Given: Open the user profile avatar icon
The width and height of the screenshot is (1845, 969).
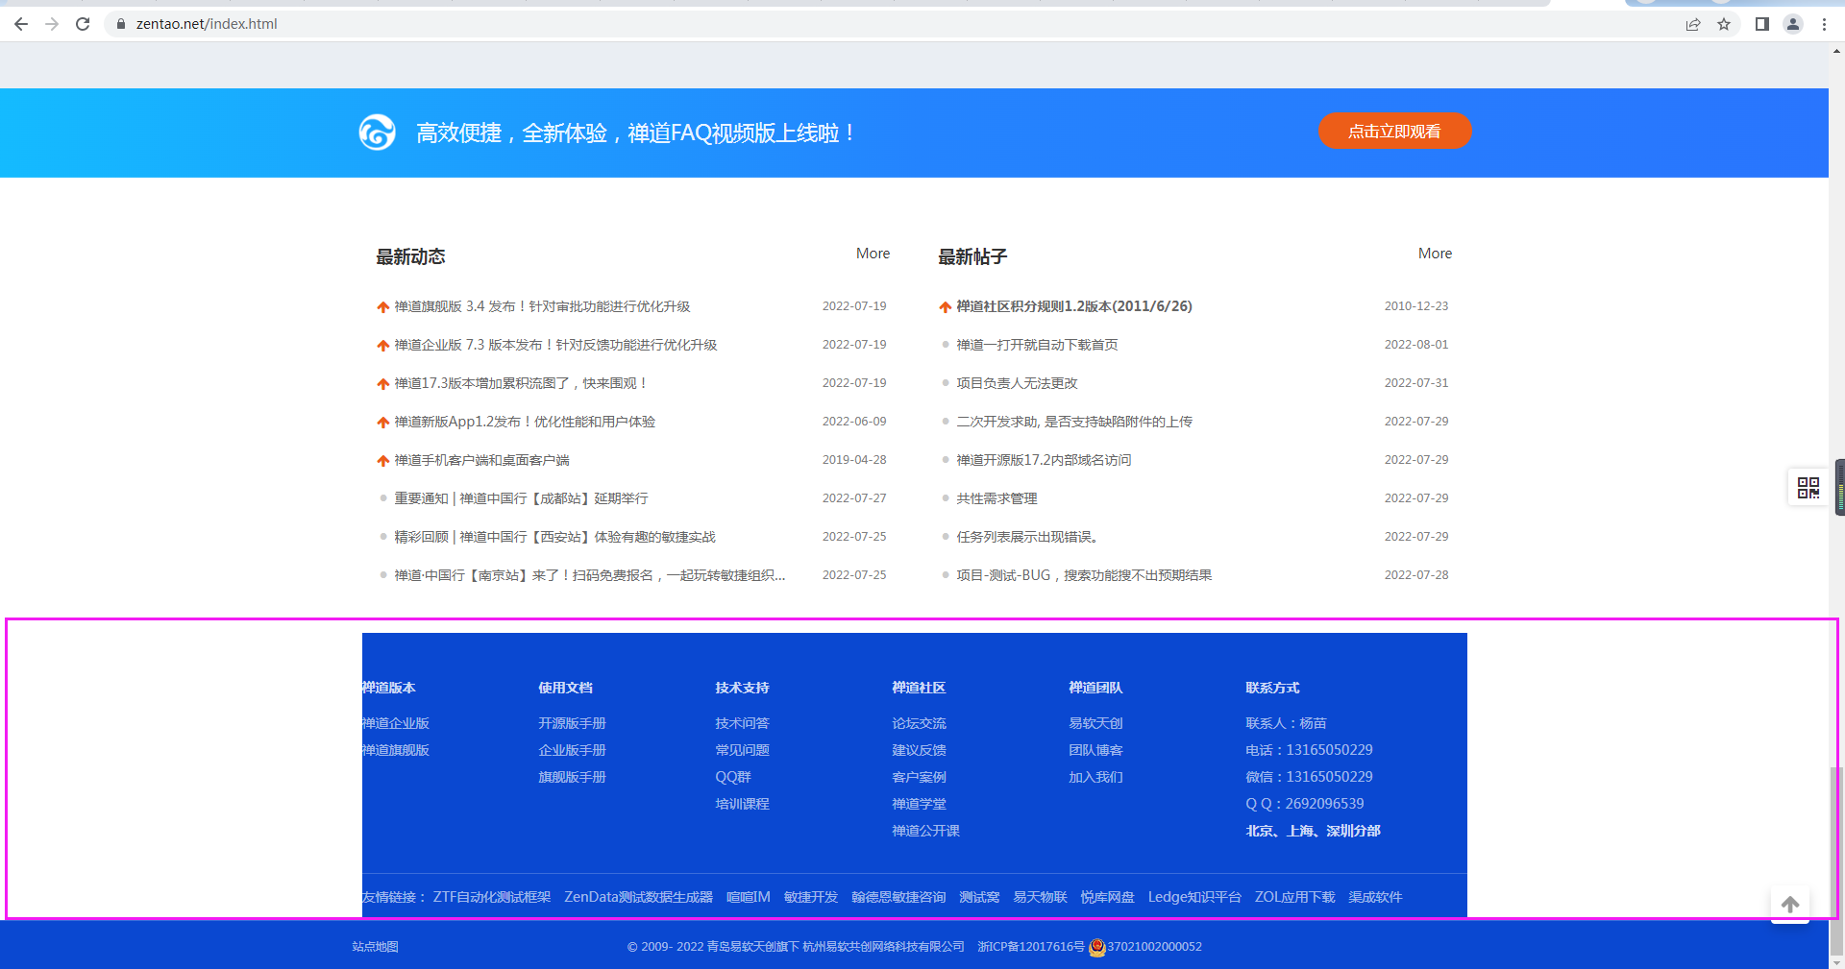Looking at the screenshot, I should [1793, 24].
